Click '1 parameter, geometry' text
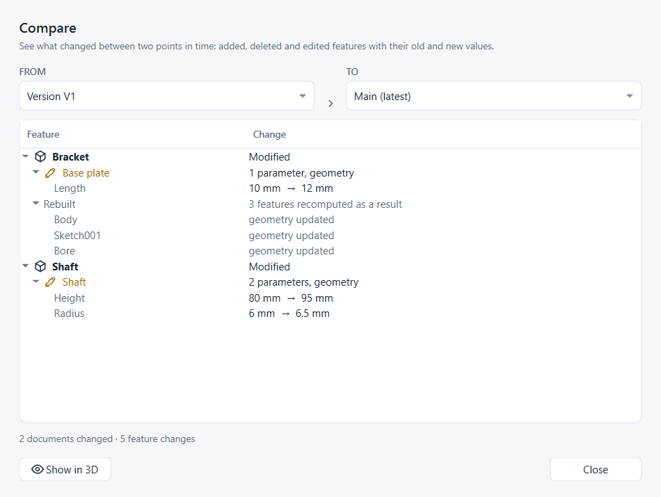 (x=301, y=173)
